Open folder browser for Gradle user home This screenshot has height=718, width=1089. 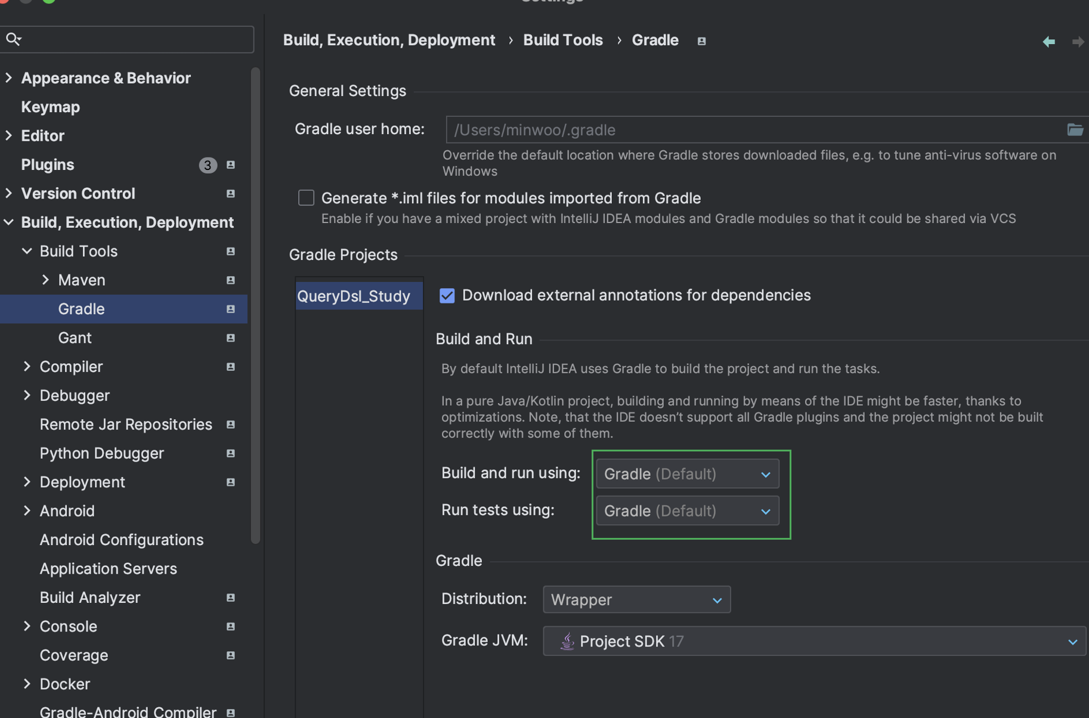pyautogui.click(x=1075, y=129)
